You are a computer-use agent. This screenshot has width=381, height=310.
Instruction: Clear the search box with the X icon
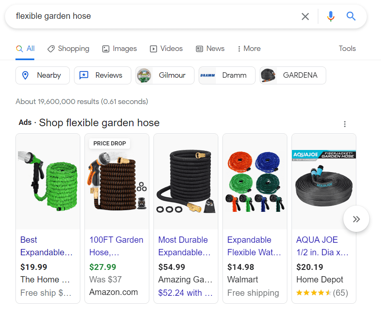[305, 17]
